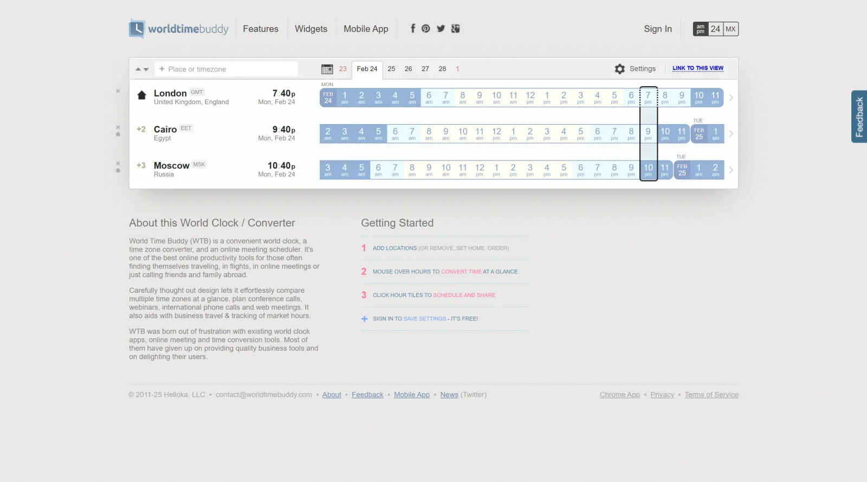
Task: Select date 26 tab
Action: pyautogui.click(x=408, y=69)
